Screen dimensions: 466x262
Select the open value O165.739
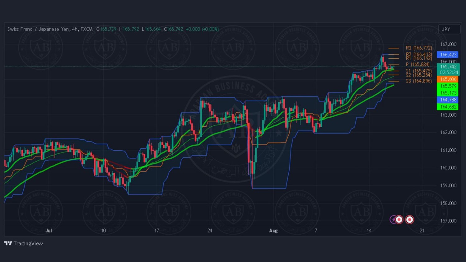[x=106, y=29]
